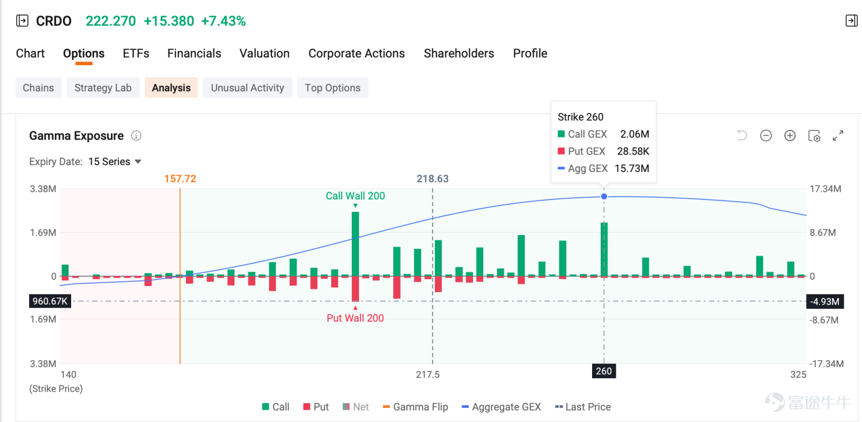Collapse the left panel icon beside CRDO
This screenshot has width=862, height=422.
[x=22, y=21]
